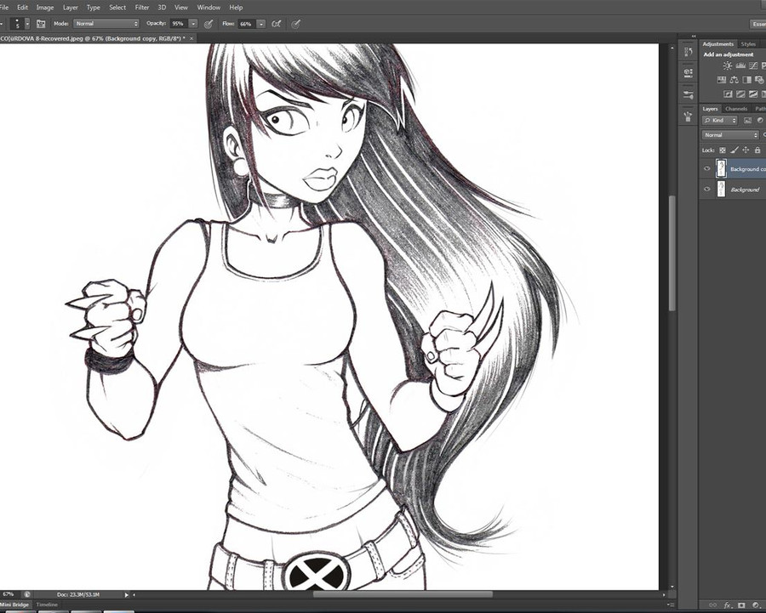Image resolution: width=766 pixels, height=613 pixels.
Task: Open the Opacity slider dropdown
Action: click(x=193, y=24)
